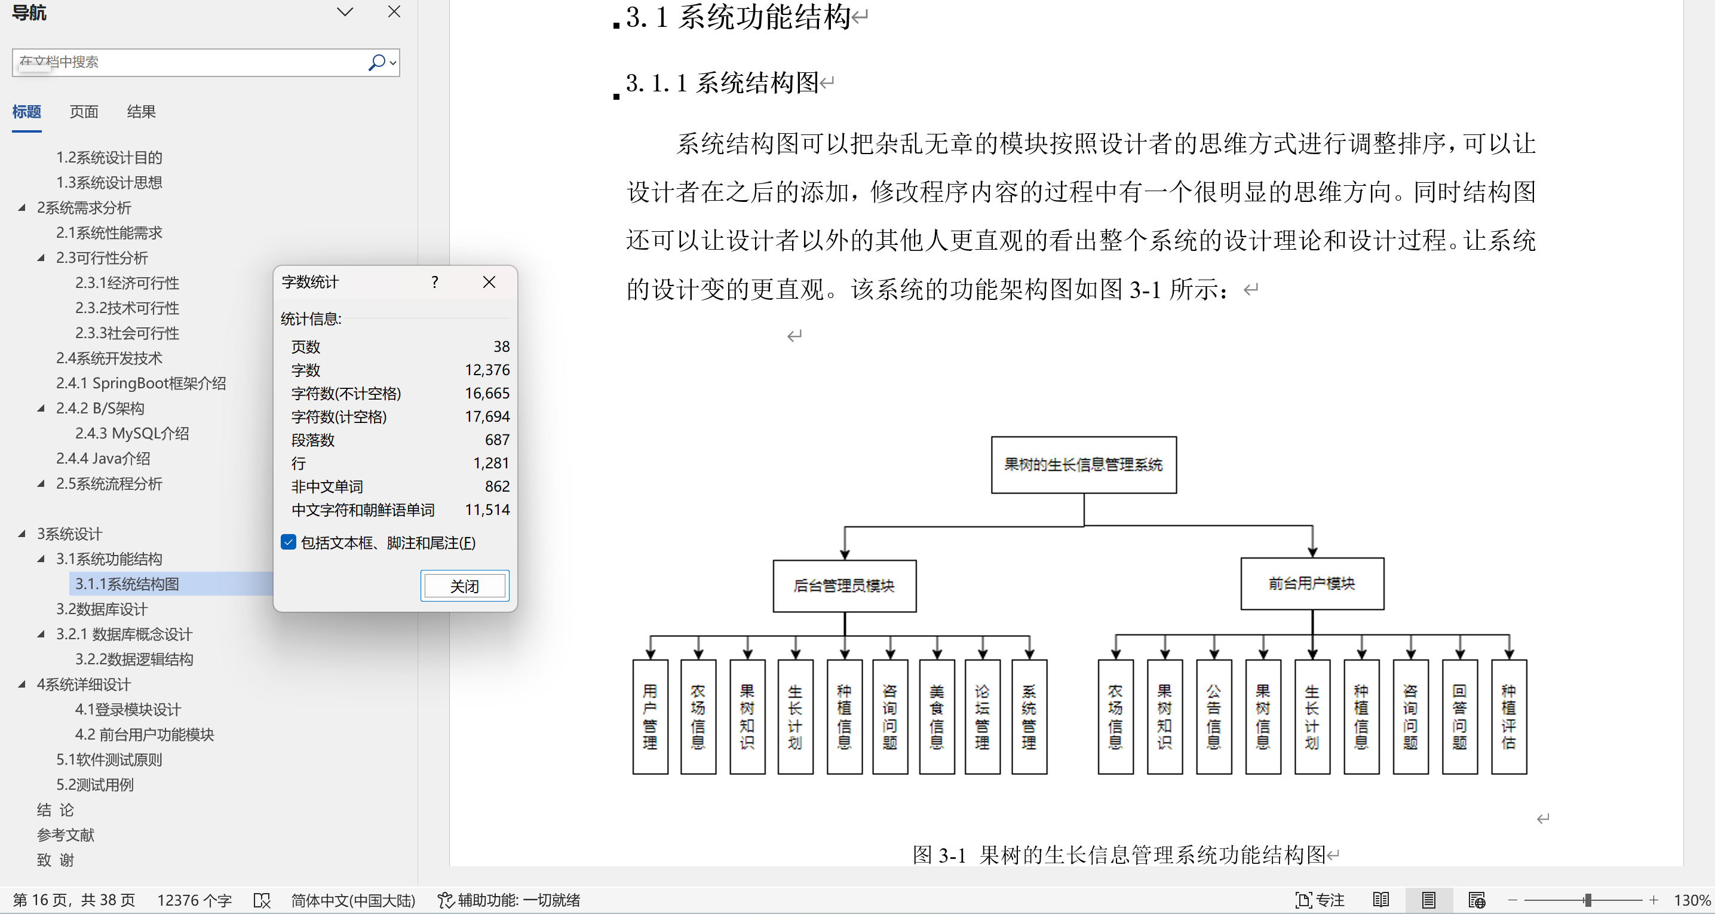The width and height of the screenshot is (1715, 914).
Task: Go to heading 2.3.3社会可行性
Action: click(127, 333)
